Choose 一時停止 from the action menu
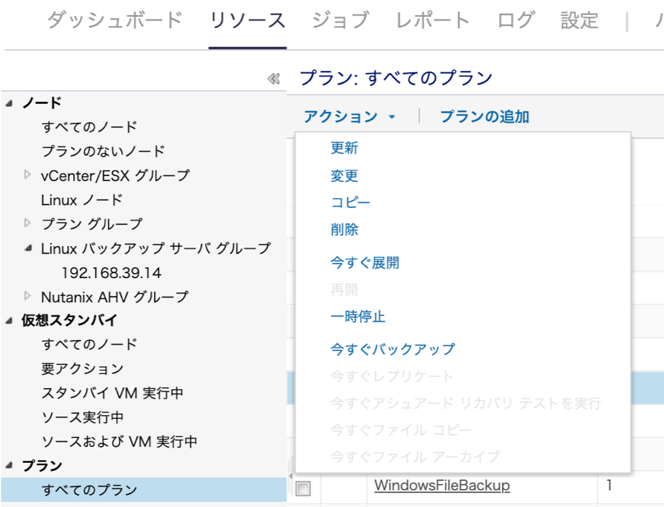Viewport: 664px width, 507px height. [358, 317]
